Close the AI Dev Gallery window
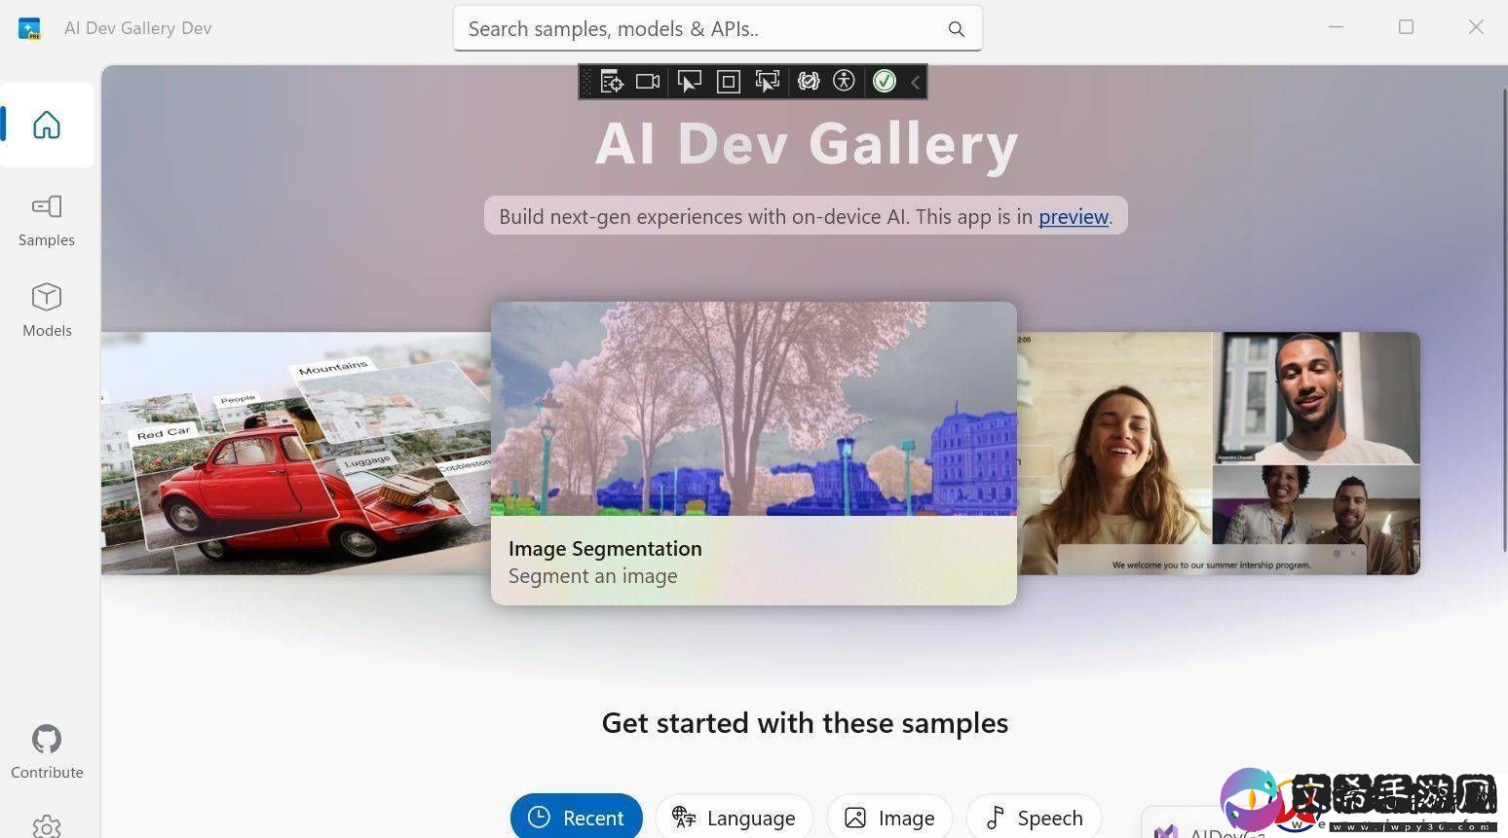The height and width of the screenshot is (838, 1508). click(x=1476, y=27)
